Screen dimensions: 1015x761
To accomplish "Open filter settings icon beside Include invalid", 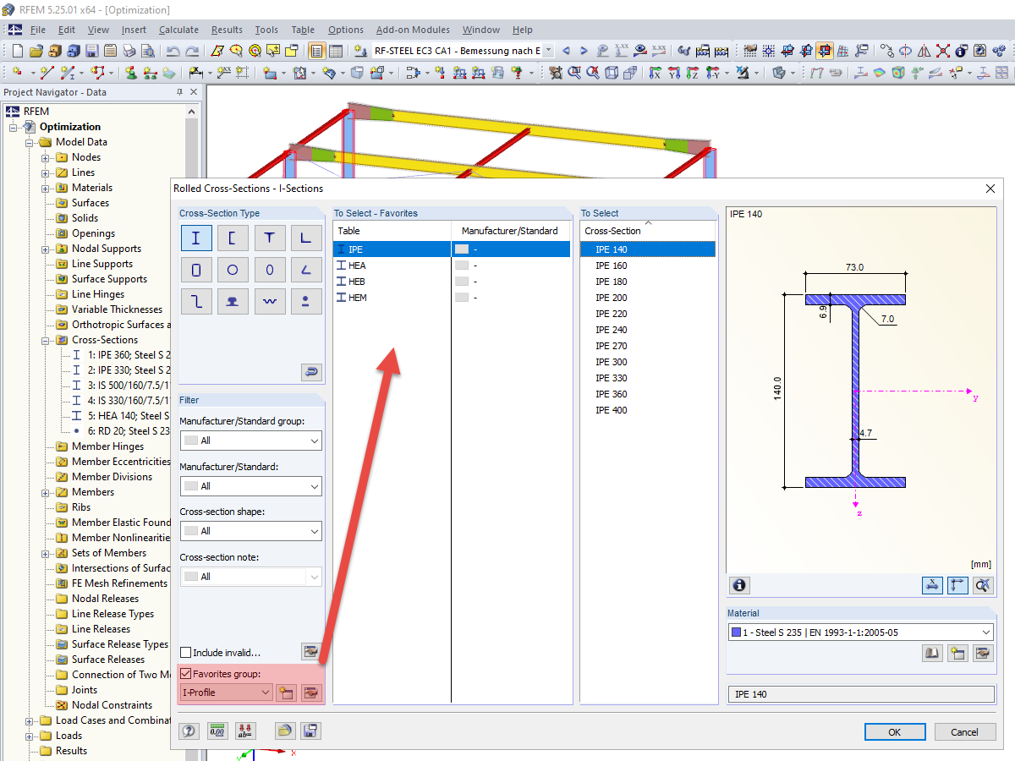I will tap(311, 651).
